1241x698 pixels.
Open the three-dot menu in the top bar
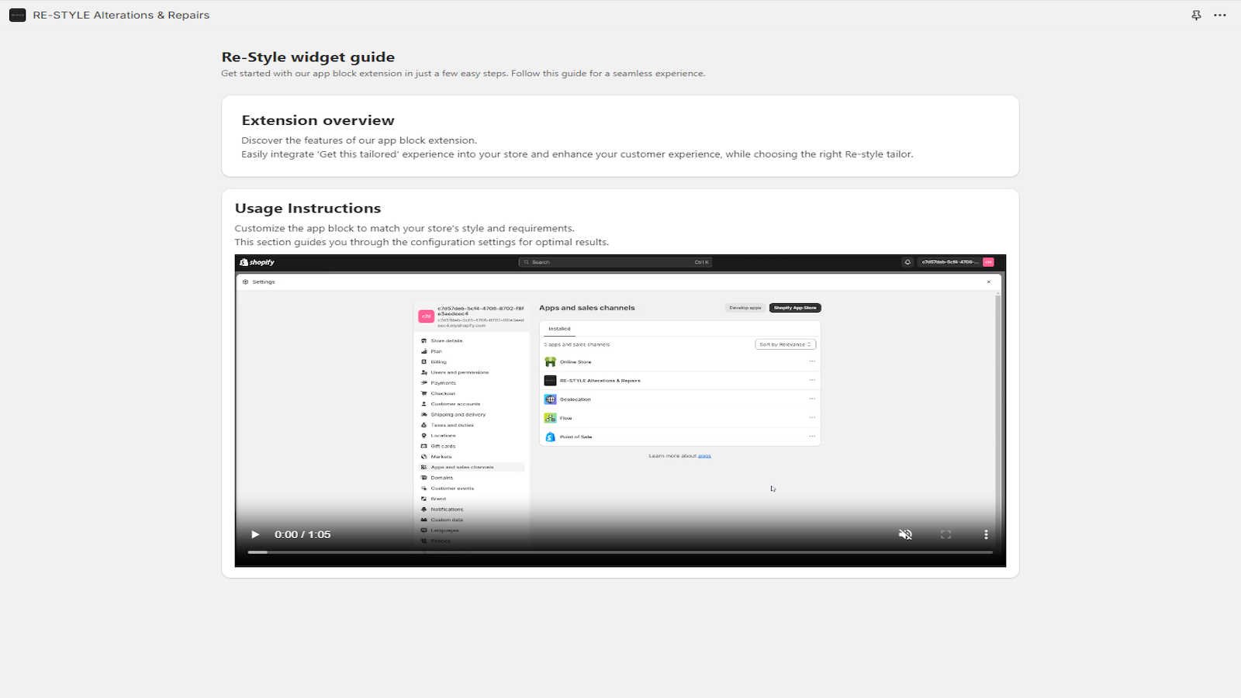click(x=1220, y=15)
